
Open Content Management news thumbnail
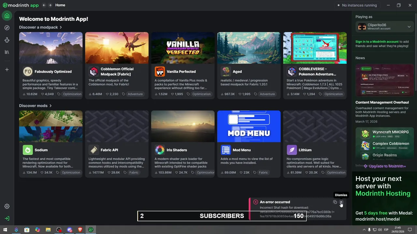(x=385, y=80)
